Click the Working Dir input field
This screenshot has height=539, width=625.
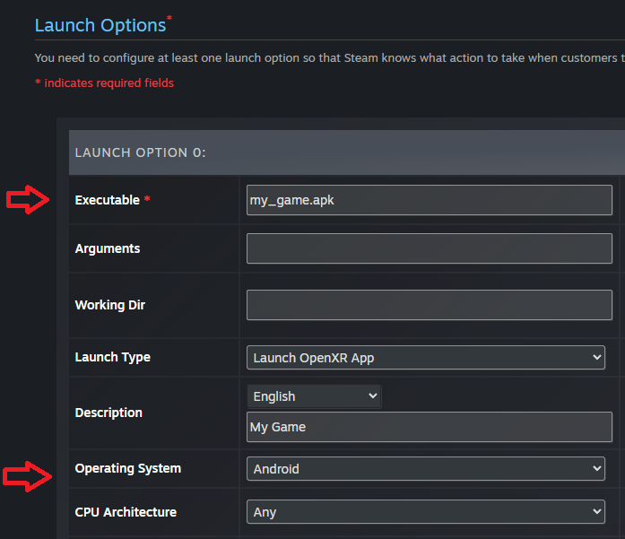pyautogui.click(x=430, y=305)
